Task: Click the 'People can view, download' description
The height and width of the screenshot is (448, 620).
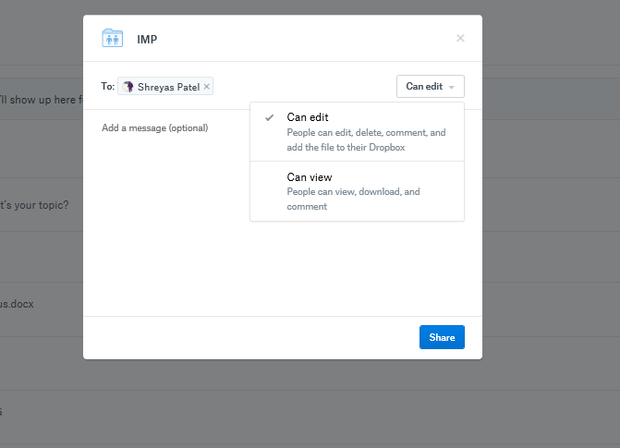Action: [x=353, y=199]
